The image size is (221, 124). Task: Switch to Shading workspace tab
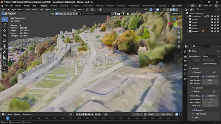99,6
